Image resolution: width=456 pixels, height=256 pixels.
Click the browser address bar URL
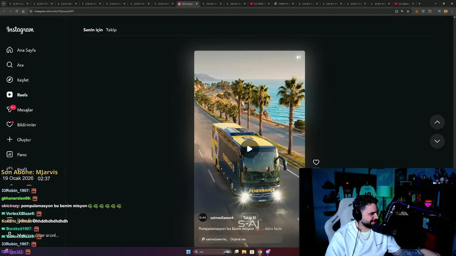point(54,11)
